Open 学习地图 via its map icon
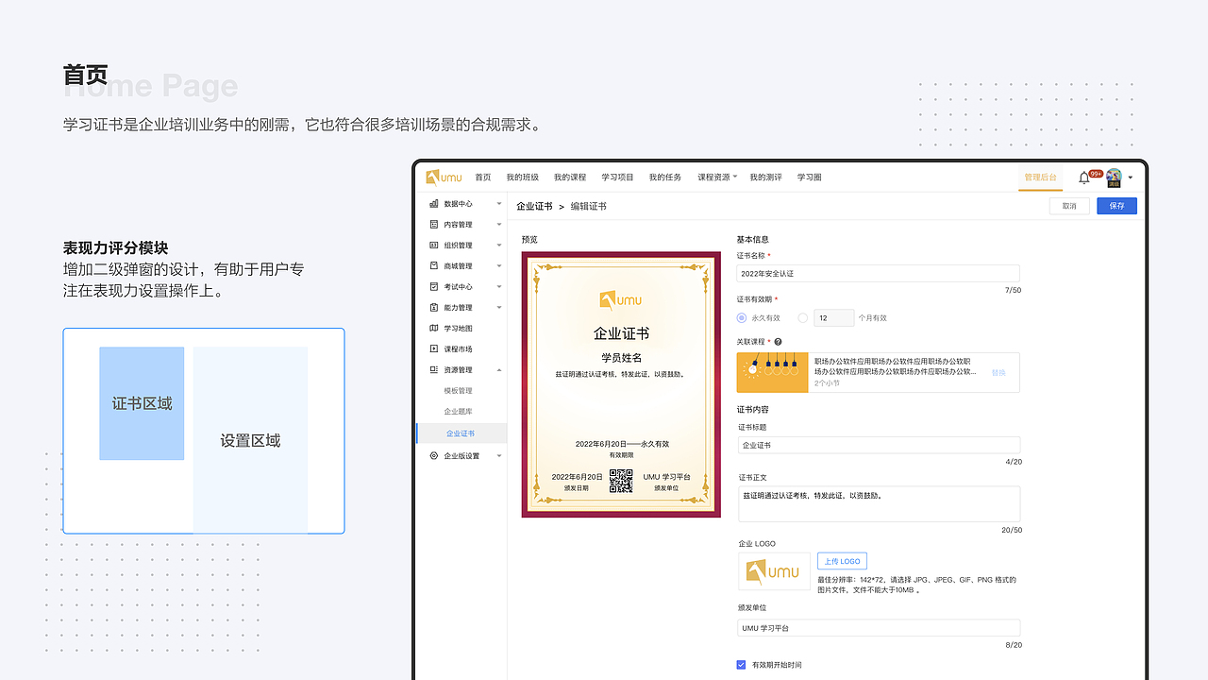The image size is (1208, 680). coord(432,328)
